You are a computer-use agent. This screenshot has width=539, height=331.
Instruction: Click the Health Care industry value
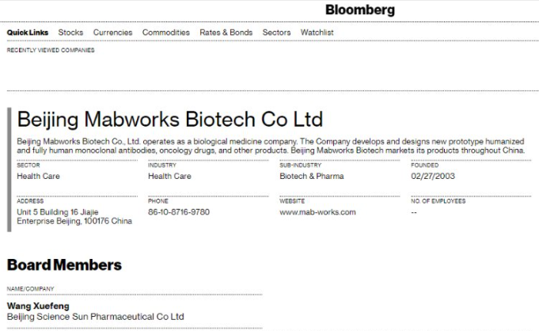click(x=169, y=176)
